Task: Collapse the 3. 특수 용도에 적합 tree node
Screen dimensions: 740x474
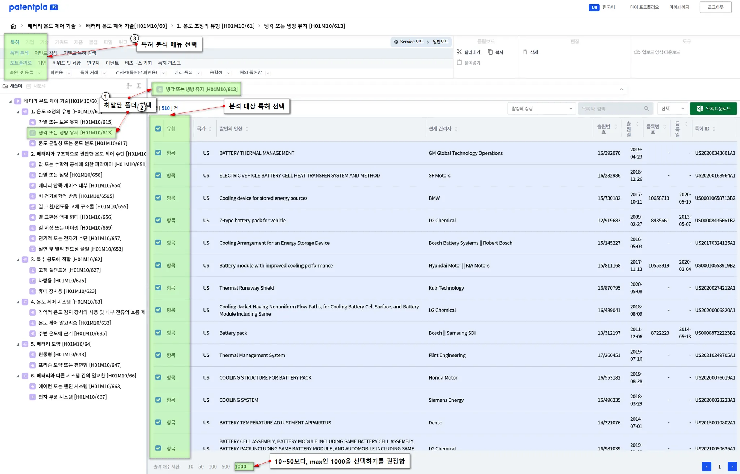Action: point(18,260)
